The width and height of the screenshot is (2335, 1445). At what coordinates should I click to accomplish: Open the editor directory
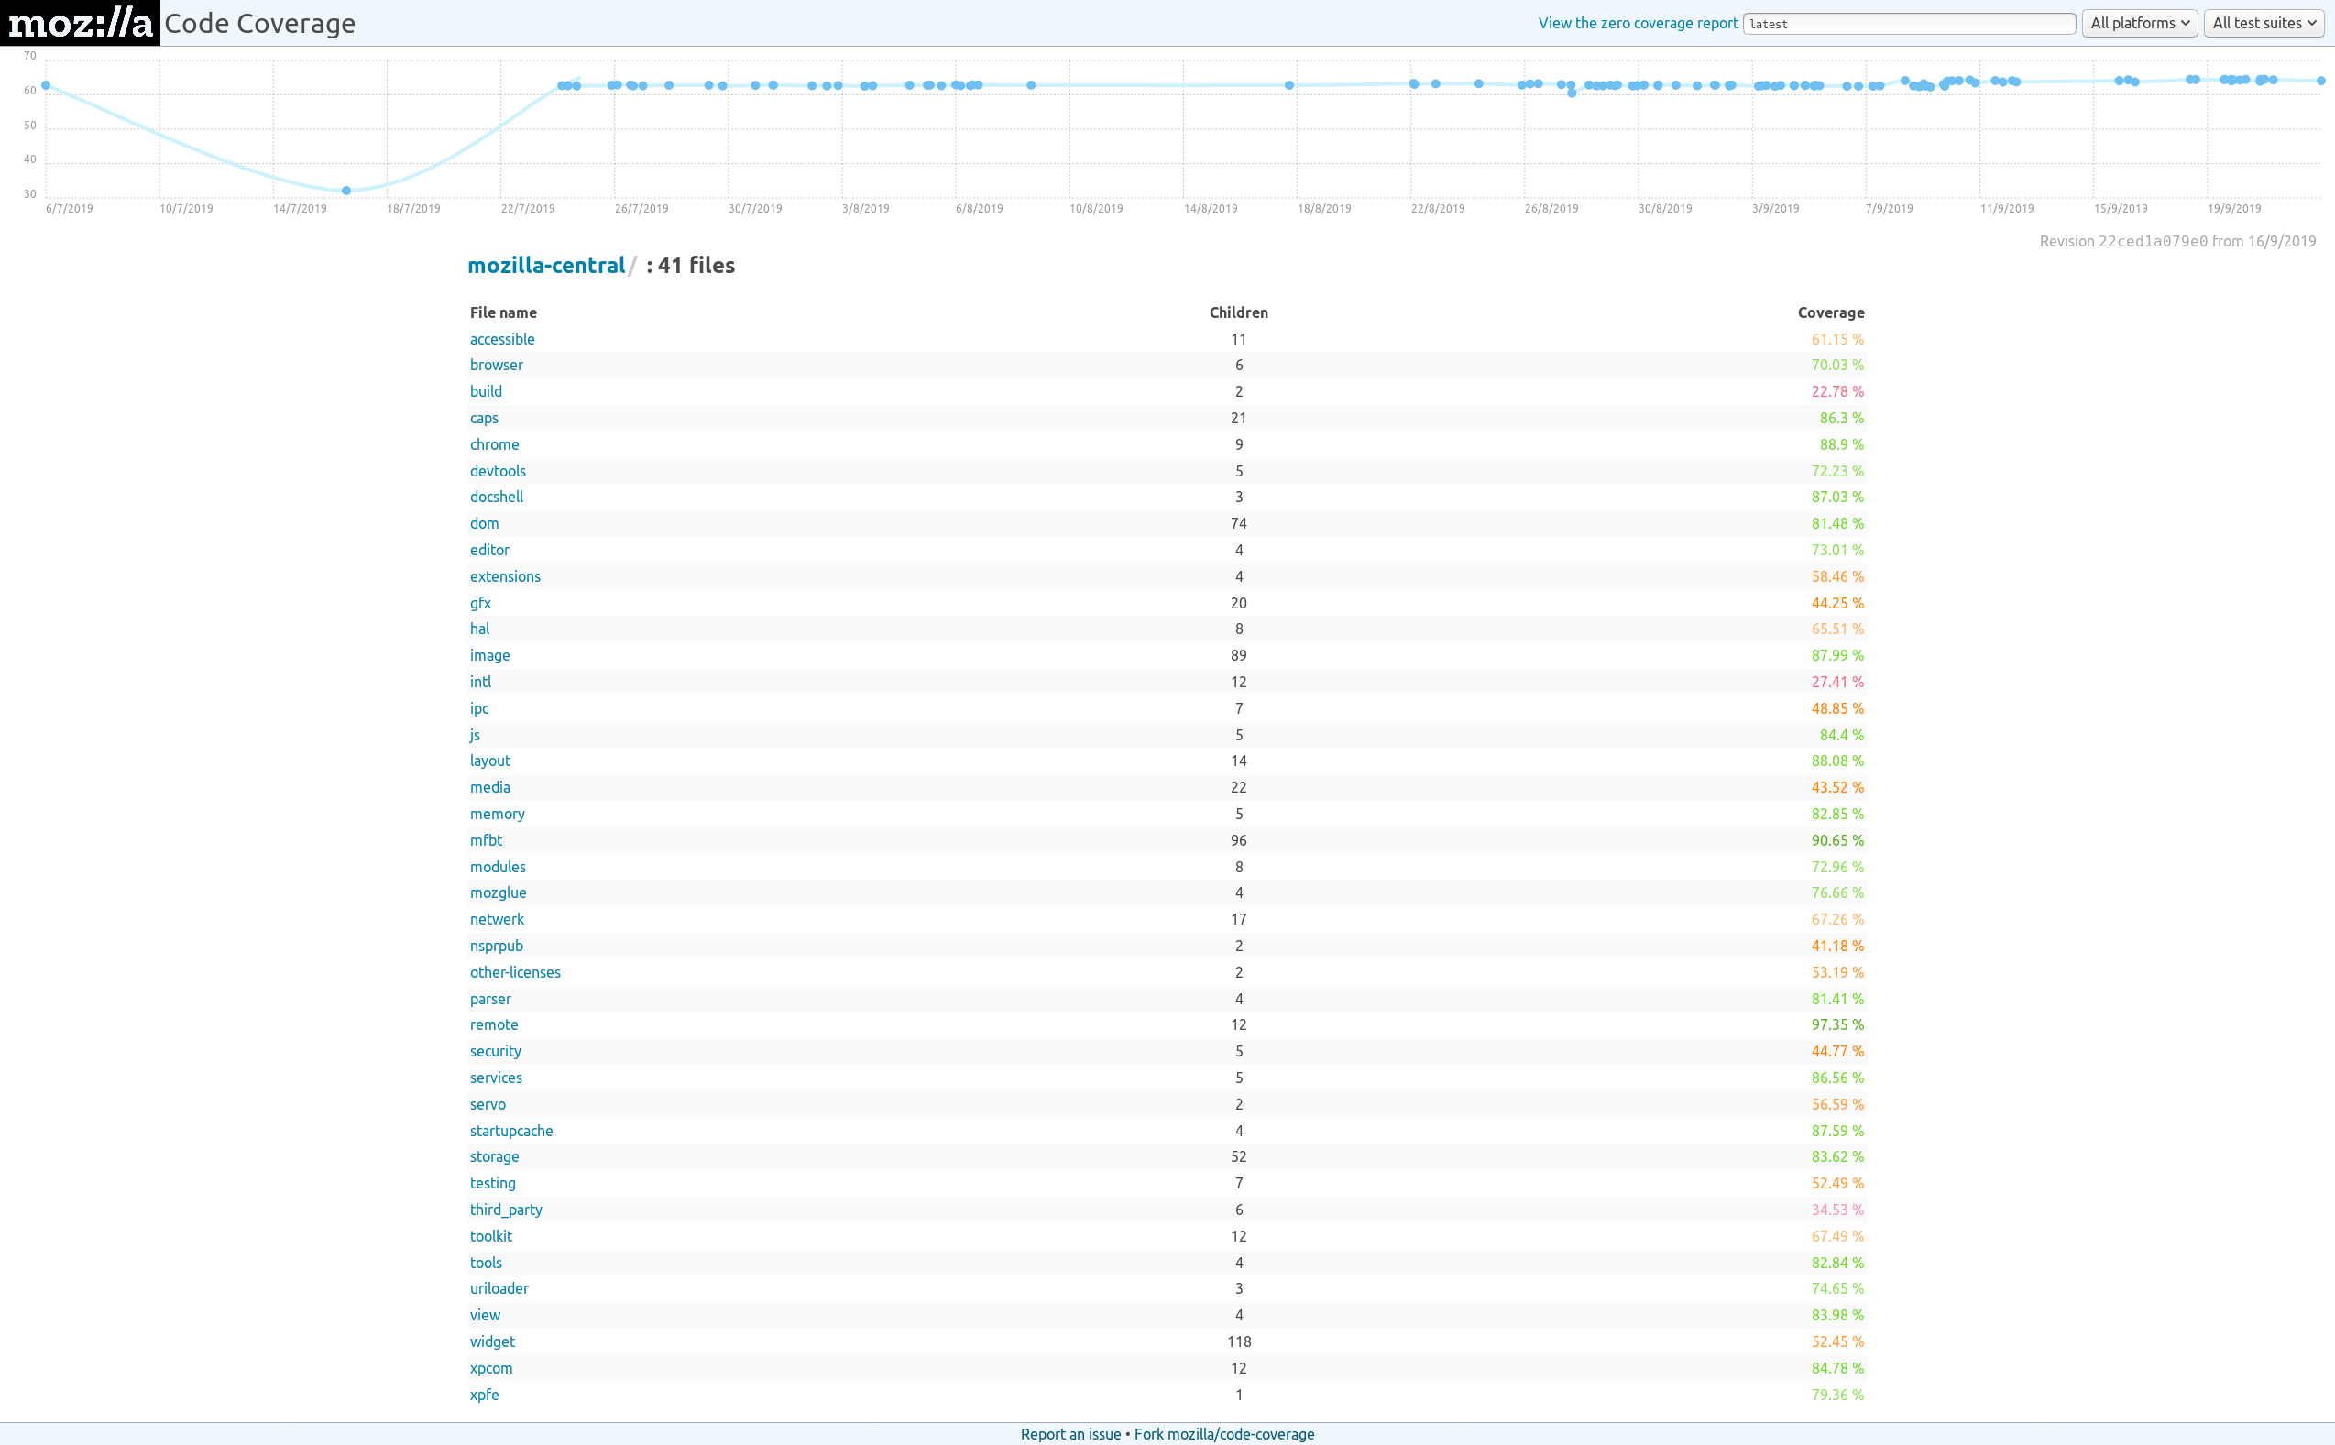(x=489, y=551)
